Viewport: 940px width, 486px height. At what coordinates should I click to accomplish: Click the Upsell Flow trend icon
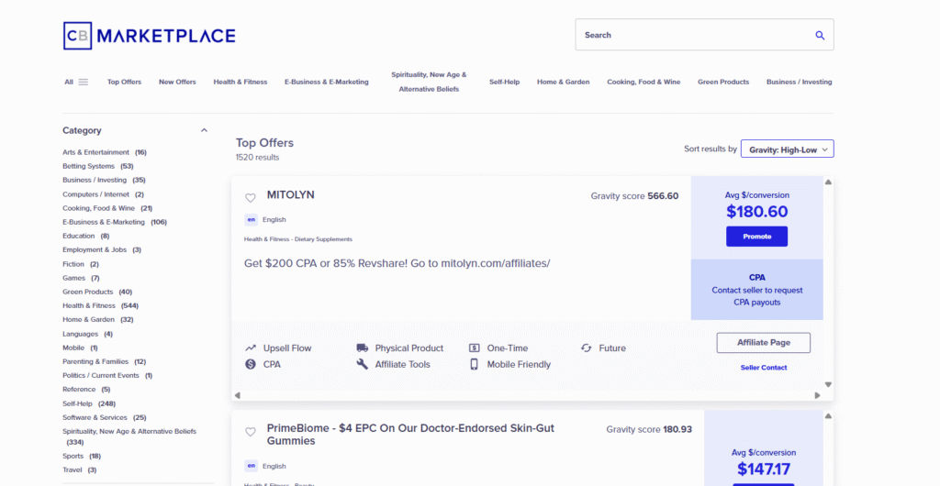[251, 348]
